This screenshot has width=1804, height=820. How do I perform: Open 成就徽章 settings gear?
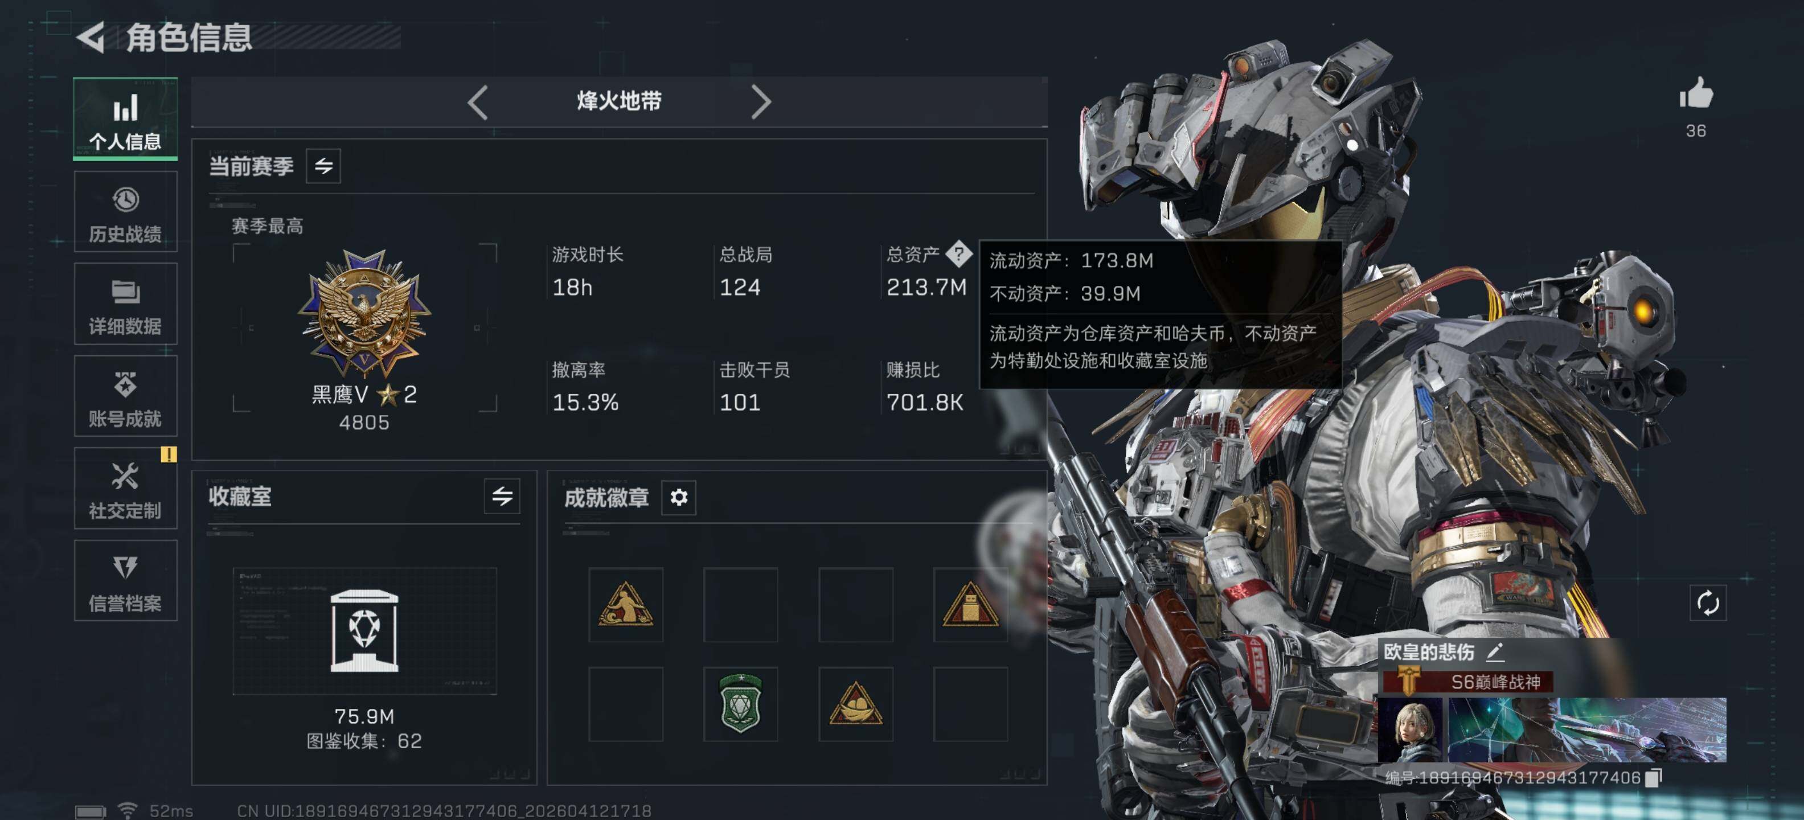679,497
